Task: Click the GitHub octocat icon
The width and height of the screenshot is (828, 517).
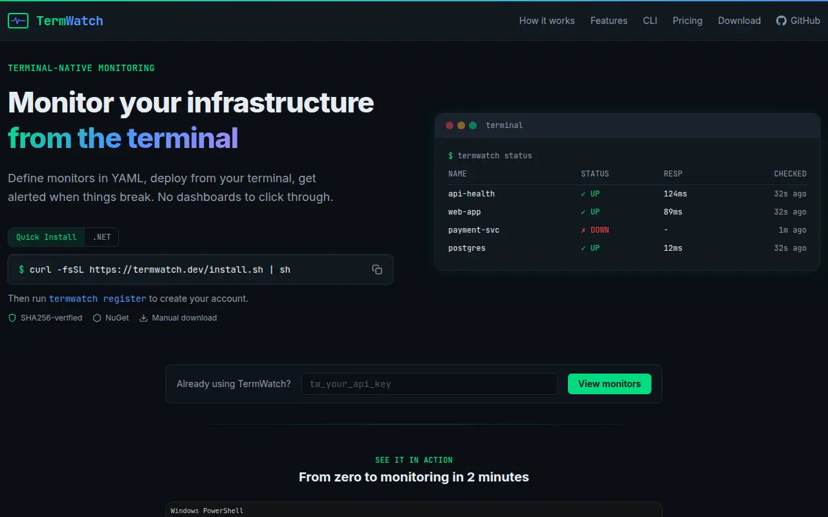Action: (781, 21)
